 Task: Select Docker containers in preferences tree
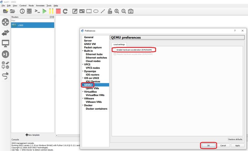pyautogui.click(x=96, y=109)
